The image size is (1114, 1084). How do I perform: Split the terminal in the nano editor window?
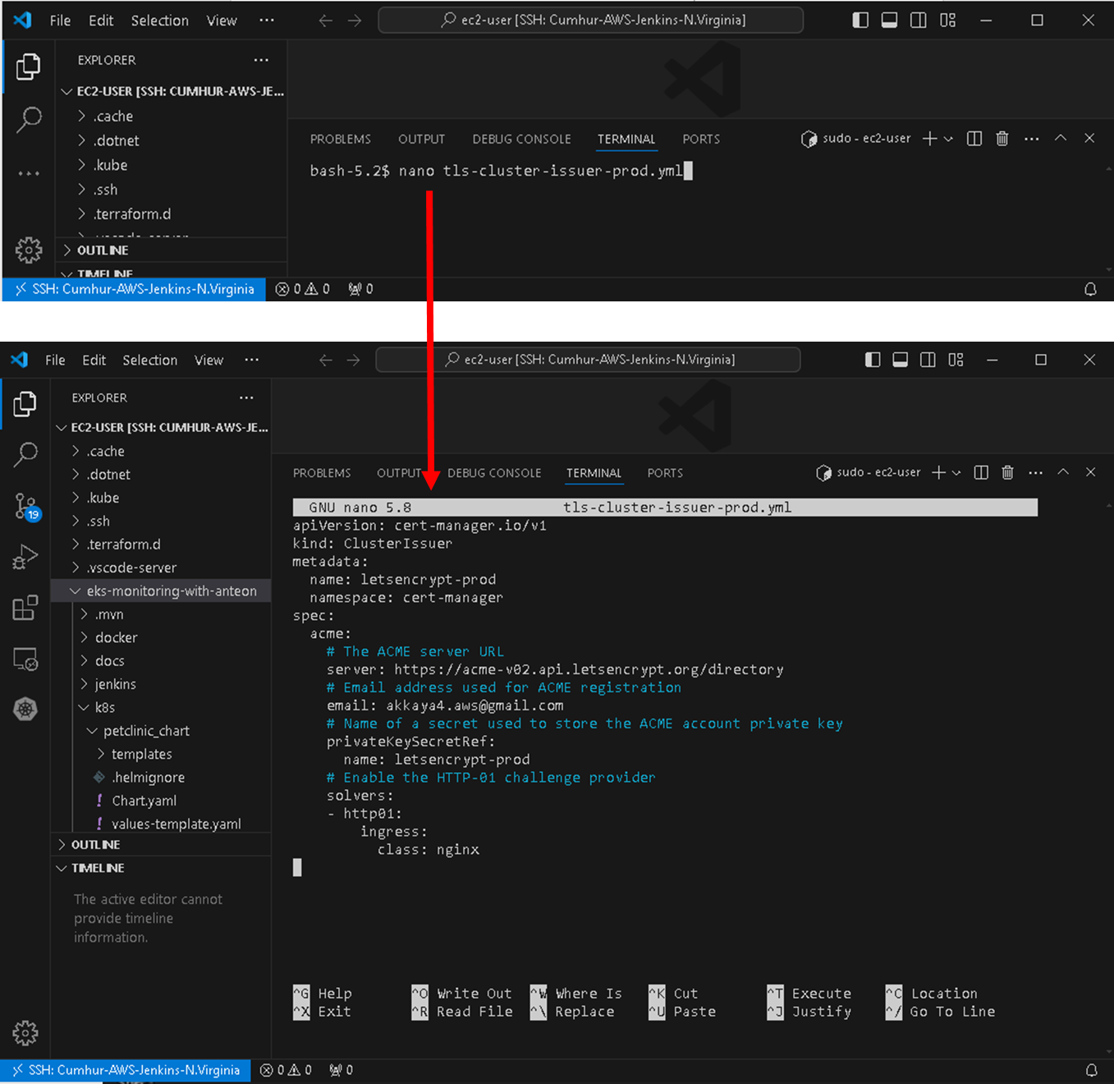(981, 472)
